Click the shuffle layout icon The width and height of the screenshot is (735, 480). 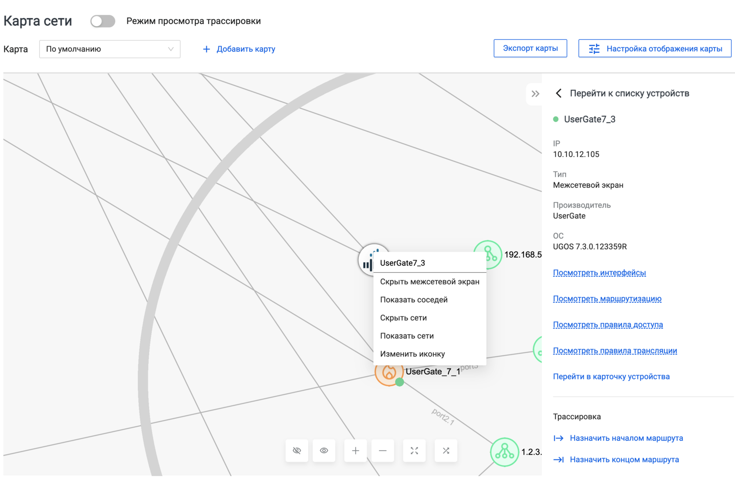pyautogui.click(x=446, y=450)
